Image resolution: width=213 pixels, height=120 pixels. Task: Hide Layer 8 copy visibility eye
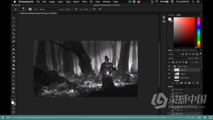[x=169, y=78]
